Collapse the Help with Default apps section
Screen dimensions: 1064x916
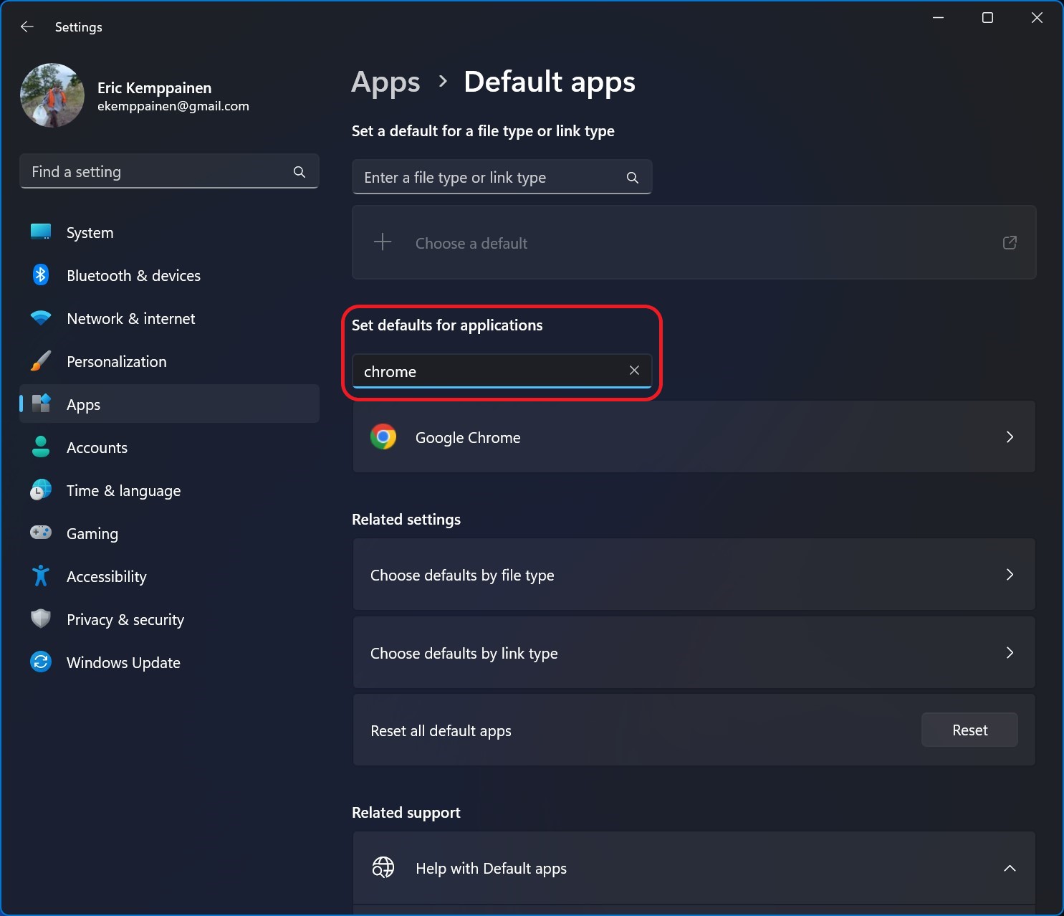[1010, 869]
